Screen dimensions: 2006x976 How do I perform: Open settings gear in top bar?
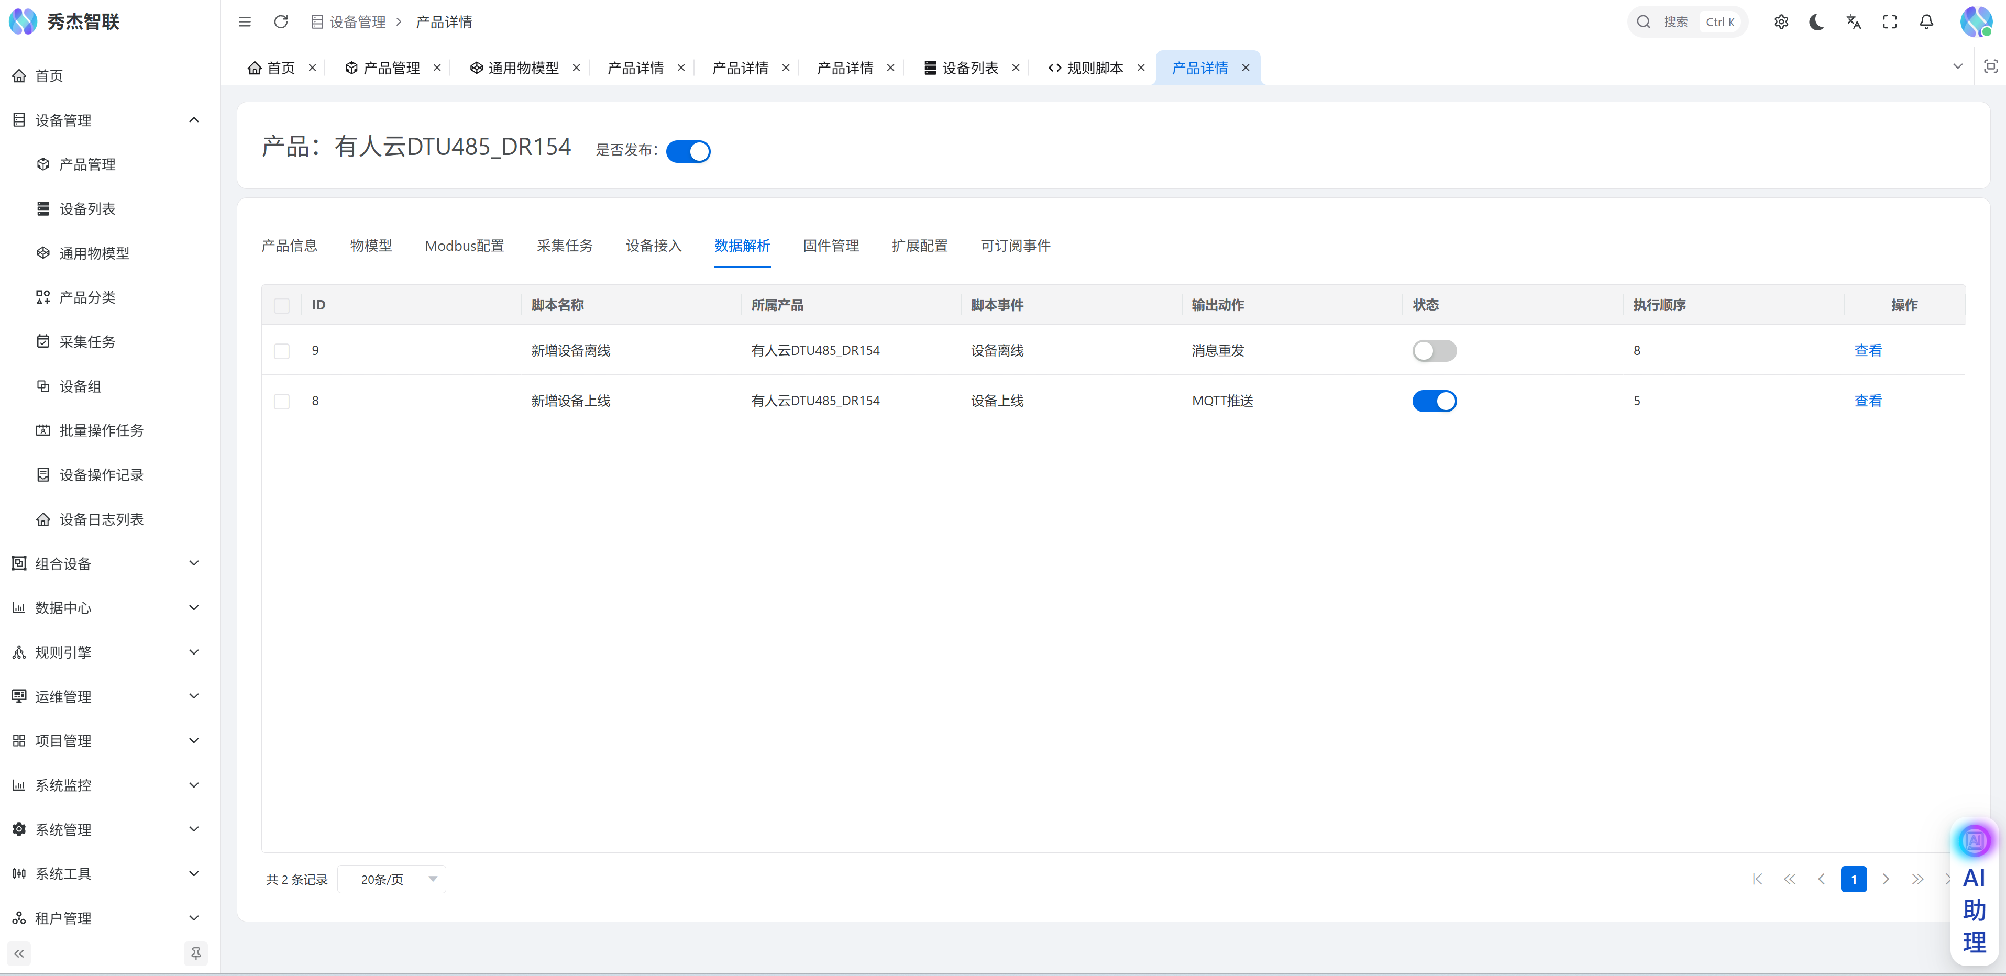1781,22
